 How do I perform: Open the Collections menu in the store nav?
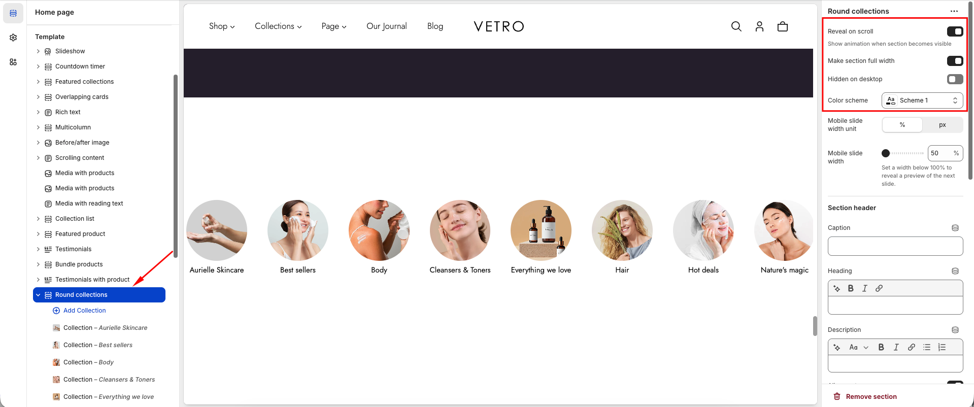pyautogui.click(x=278, y=26)
